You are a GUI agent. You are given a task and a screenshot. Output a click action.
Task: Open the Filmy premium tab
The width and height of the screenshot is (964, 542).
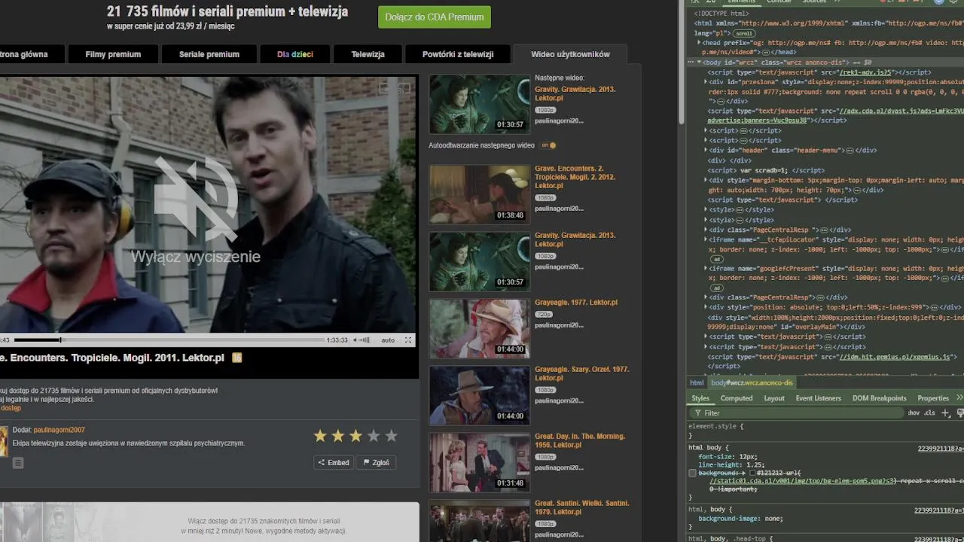[x=113, y=54]
